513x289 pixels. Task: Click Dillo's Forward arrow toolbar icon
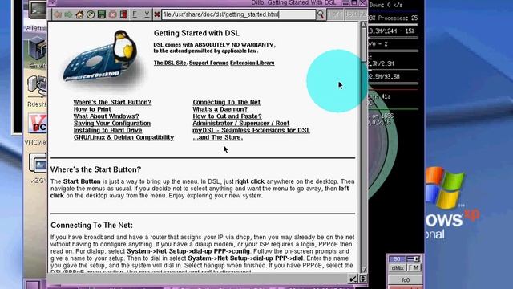(x=68, y=14)
